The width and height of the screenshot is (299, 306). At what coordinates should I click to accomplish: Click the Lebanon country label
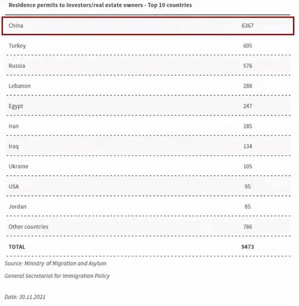19,86
